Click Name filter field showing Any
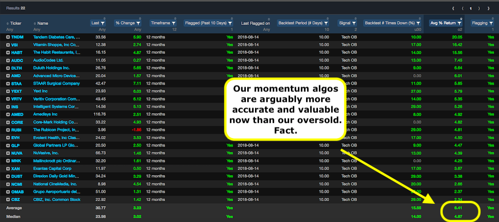This screenshot has height=222, width=499. pyautogui.click(x=37, y=30)
